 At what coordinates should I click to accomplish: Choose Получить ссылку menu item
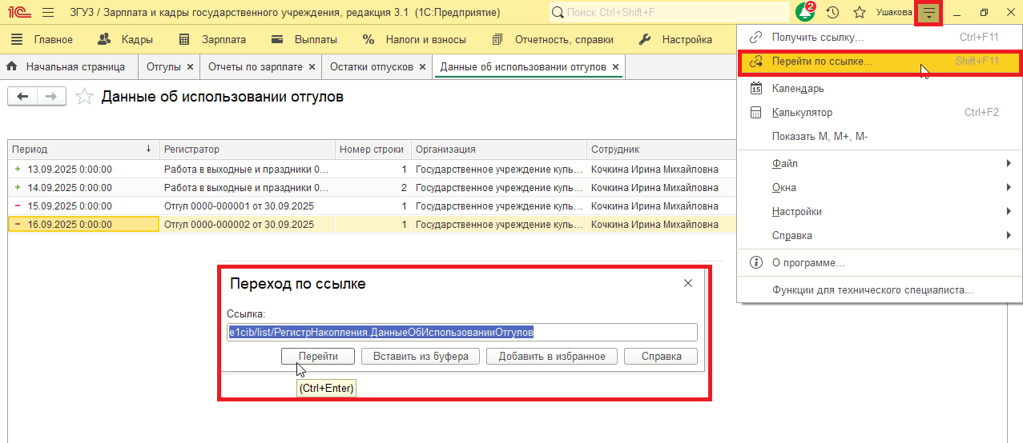point(880,38)
